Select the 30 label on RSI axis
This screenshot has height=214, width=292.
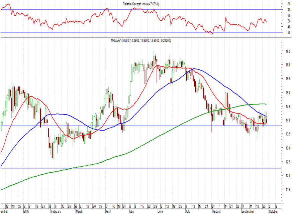tap(289, 33)
